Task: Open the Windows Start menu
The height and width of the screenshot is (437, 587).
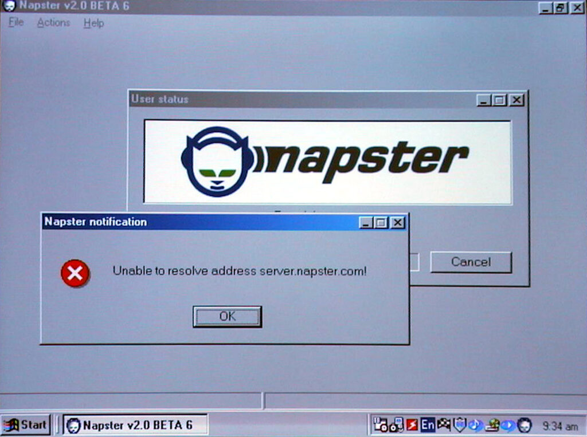Action: tap(26, 425)
